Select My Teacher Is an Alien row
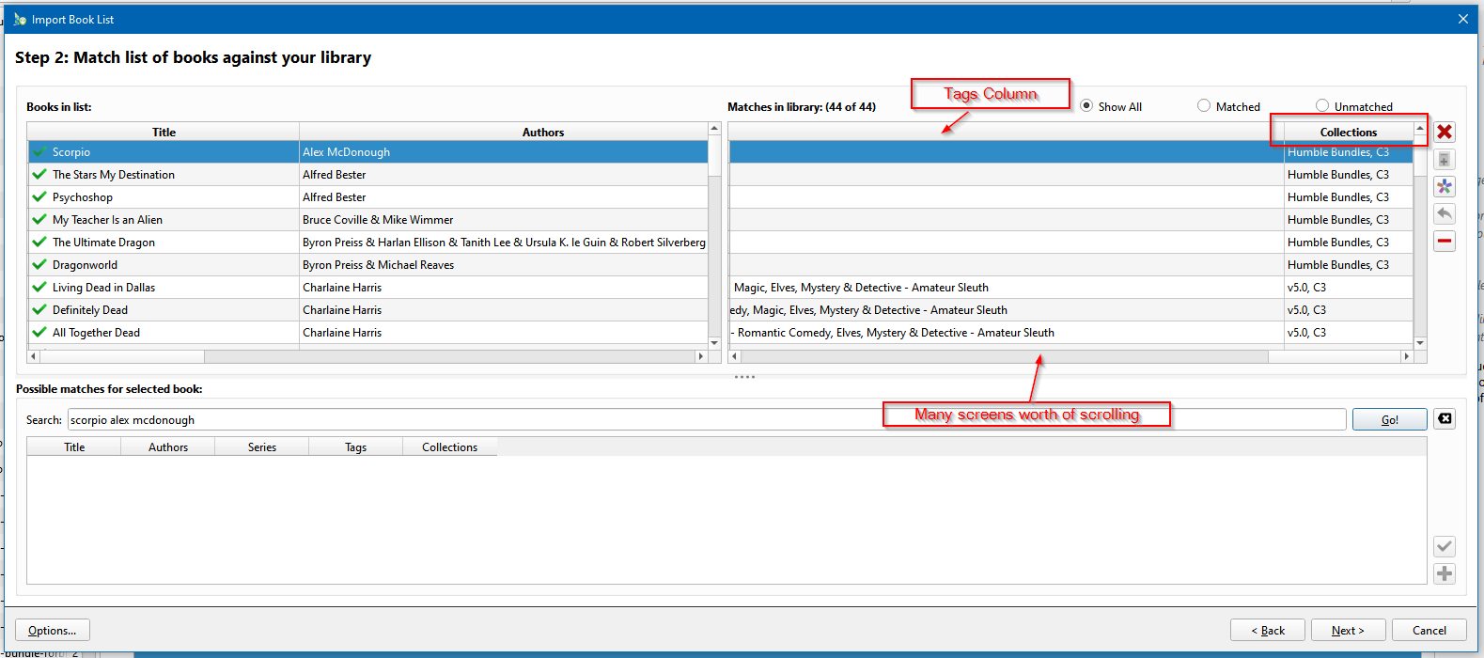Screen dimensions: 1484x658 click(x=367, y=219)
